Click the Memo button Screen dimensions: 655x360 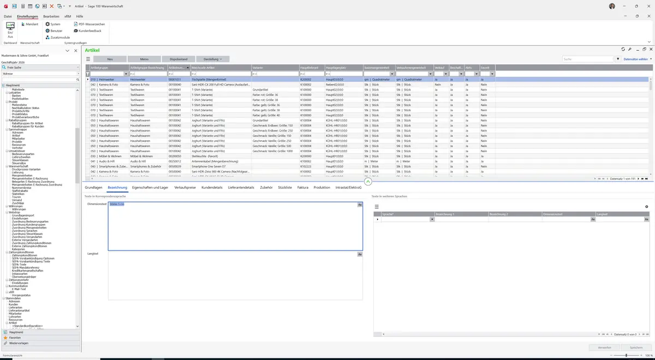(144, 59)
